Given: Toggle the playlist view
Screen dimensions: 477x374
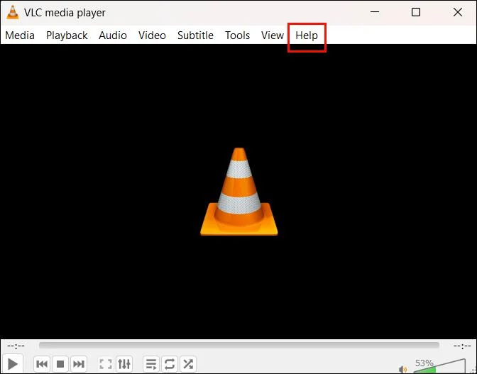Looking at the screenshot, I should pos(151,363).
